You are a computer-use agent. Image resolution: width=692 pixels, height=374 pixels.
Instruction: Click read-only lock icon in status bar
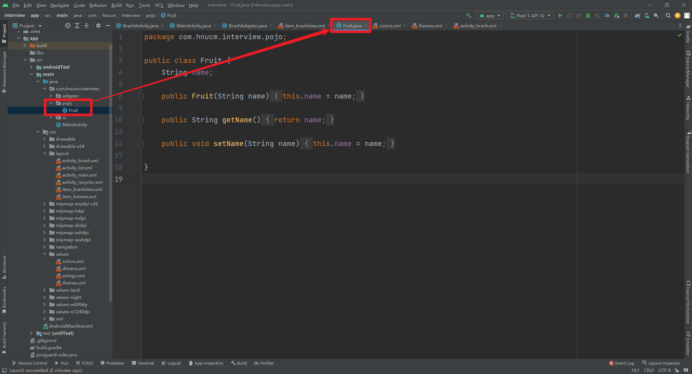(677, 370)
